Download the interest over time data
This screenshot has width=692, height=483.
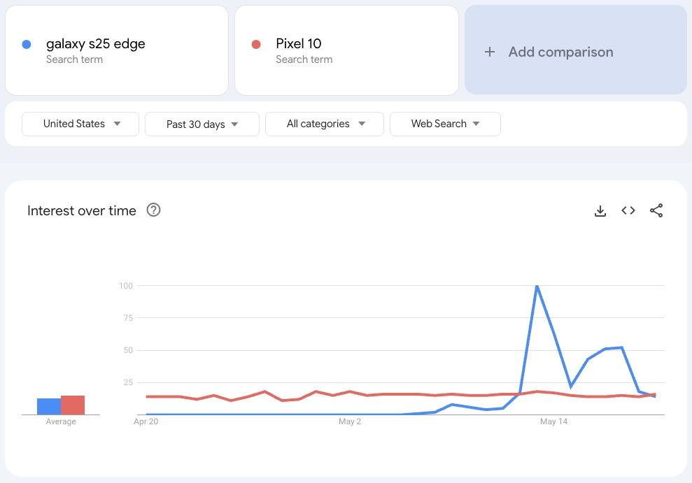[x=600, y=211]
